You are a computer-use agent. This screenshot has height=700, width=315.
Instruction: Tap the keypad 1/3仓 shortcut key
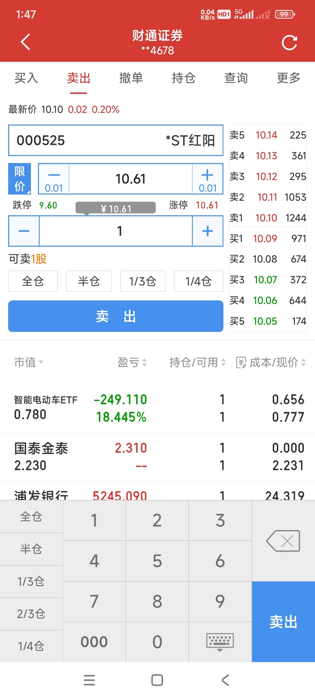coord(31,581)
